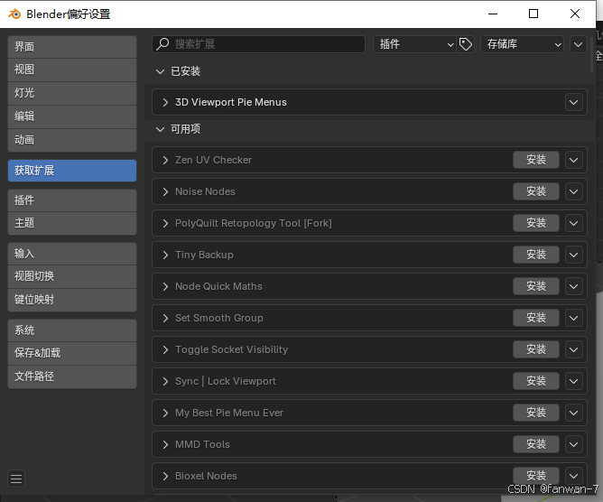603x502 pixels.
Task: Switch to 输入 preferences tab
Action: pos(72,254)
